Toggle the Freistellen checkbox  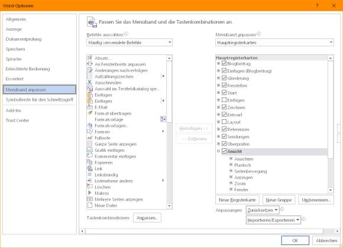tap(224, 85)
